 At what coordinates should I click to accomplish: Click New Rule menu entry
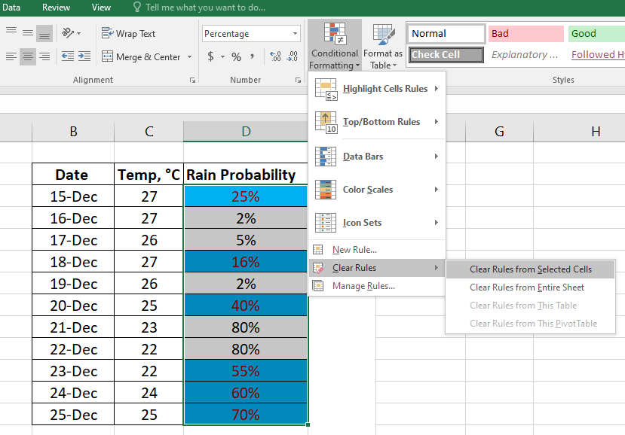(x=354, y=250)
